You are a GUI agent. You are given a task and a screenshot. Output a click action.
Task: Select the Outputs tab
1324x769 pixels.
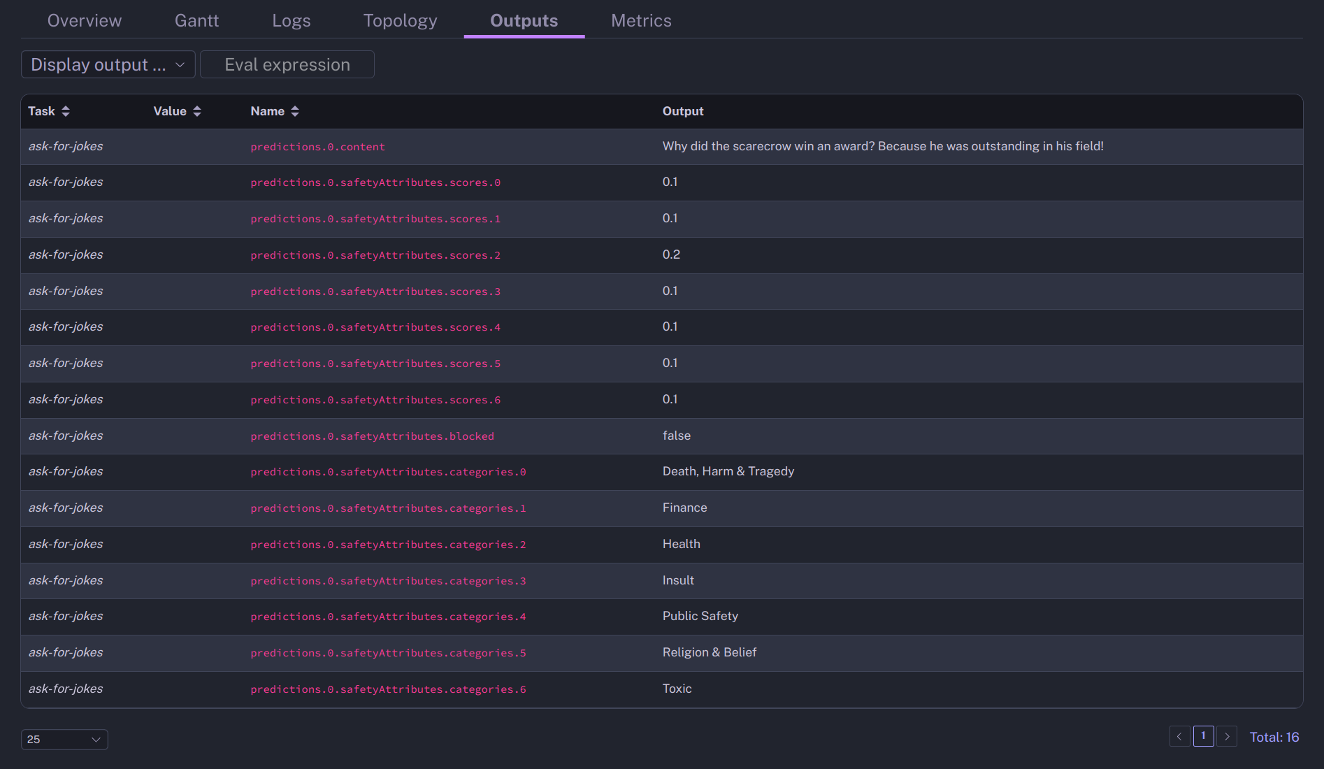524,21
